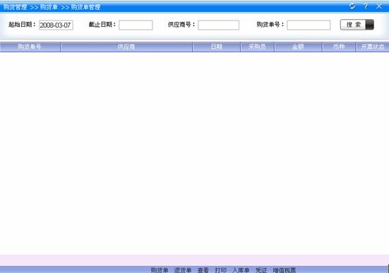
Task: Click the 金额 column header
Action: point(298,47)
